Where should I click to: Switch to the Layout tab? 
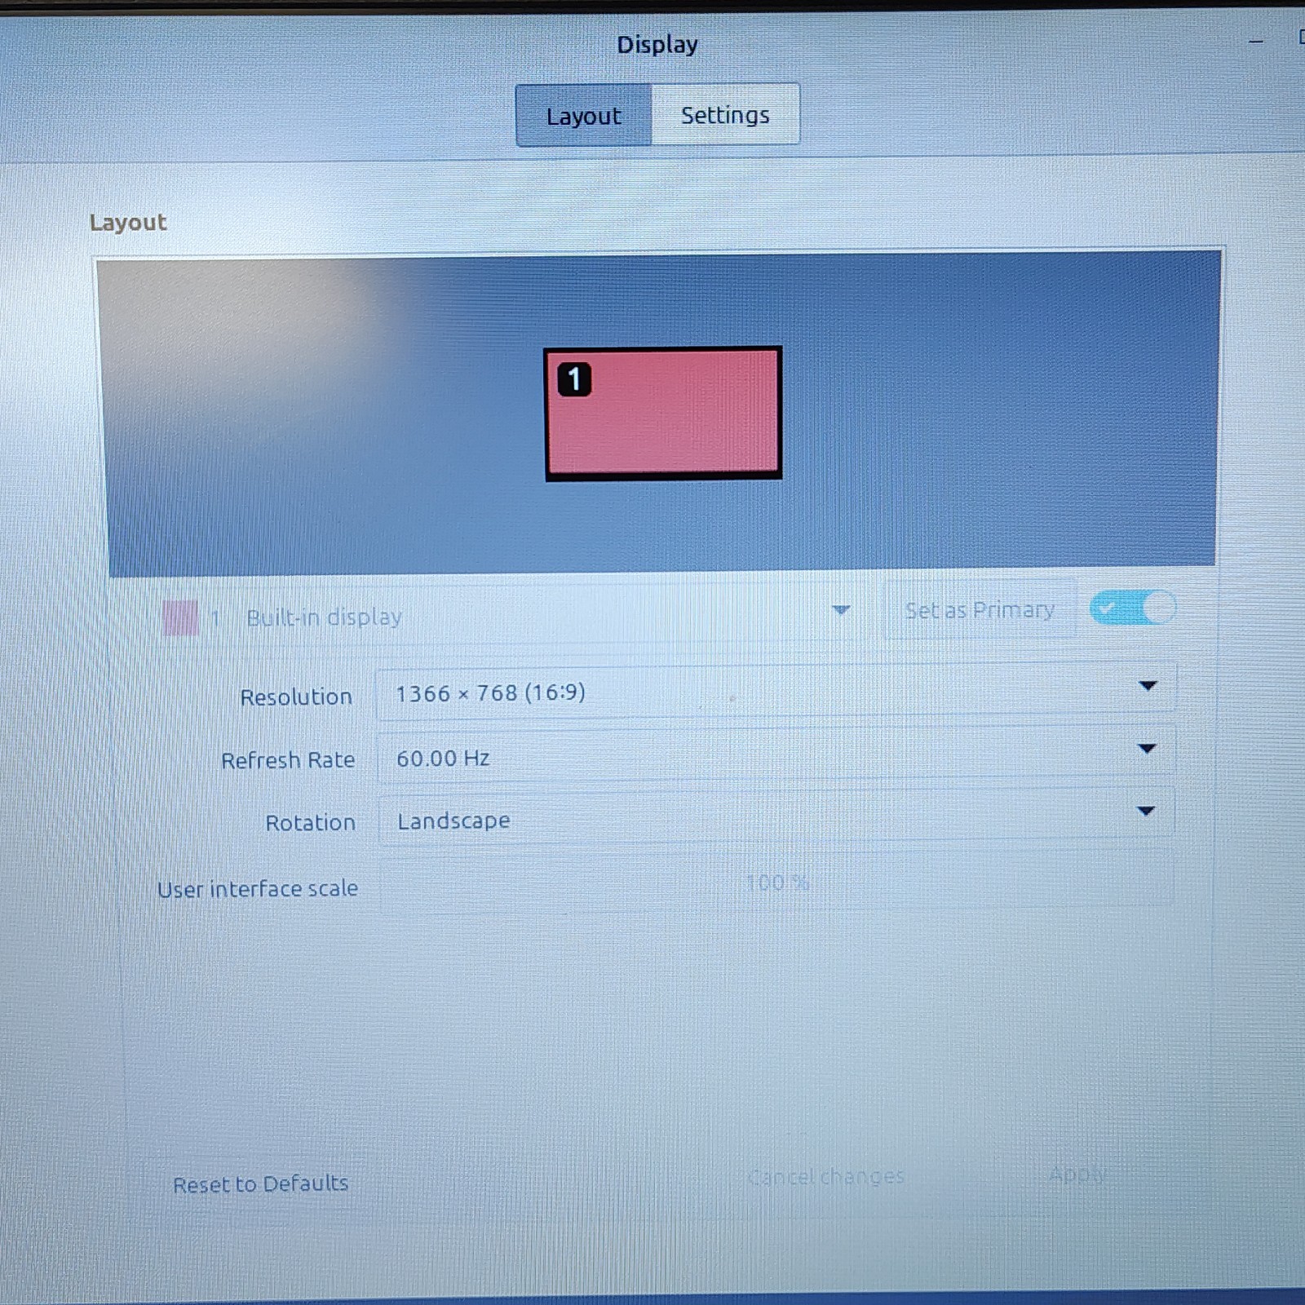pyautogui.click(x=584, y=115)
